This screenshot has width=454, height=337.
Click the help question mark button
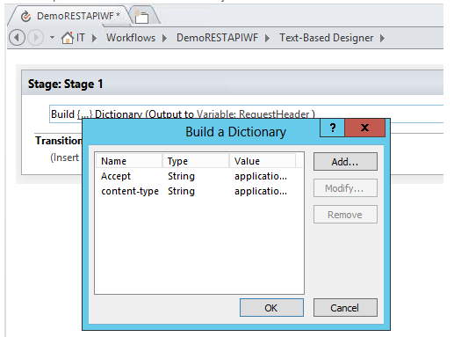(333, 128)
